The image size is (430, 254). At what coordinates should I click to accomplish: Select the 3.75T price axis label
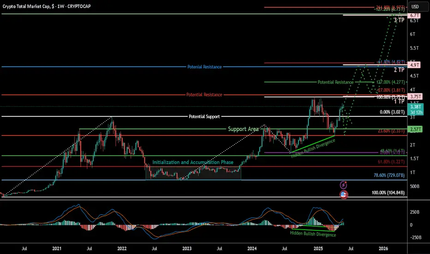(415, 97)
